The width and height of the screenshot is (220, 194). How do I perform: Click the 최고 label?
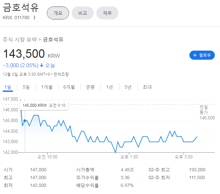pyautogui.click(x=8, y=178)
